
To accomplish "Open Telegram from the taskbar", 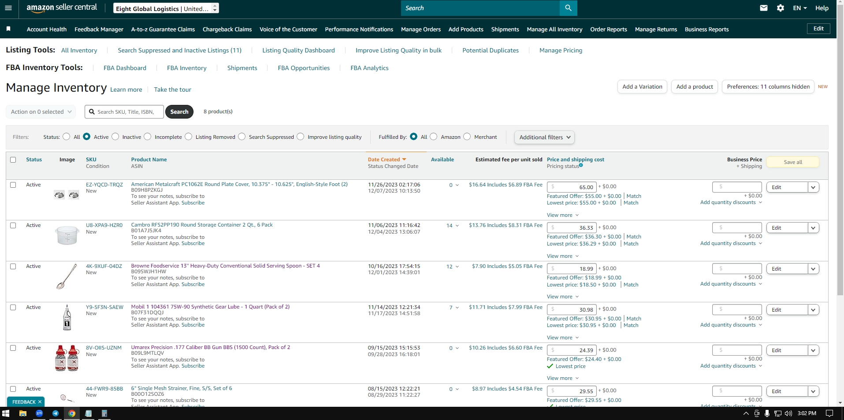I will (56, 413).
